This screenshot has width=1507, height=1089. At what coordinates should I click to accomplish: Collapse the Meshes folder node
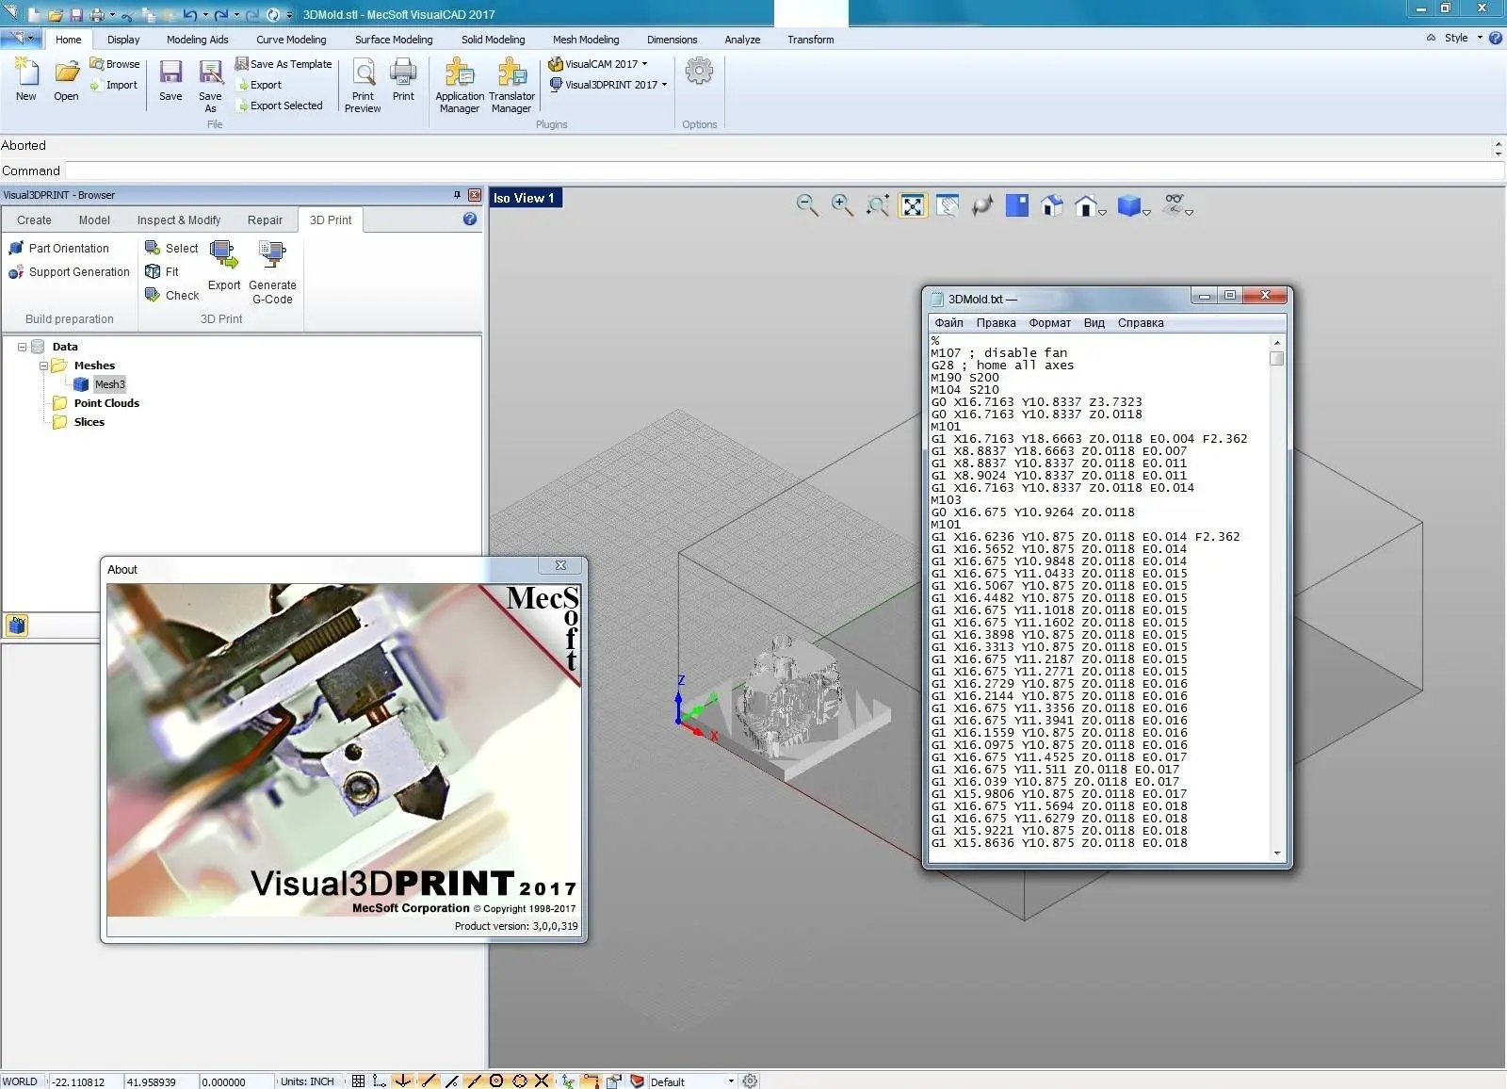[43, 366]
